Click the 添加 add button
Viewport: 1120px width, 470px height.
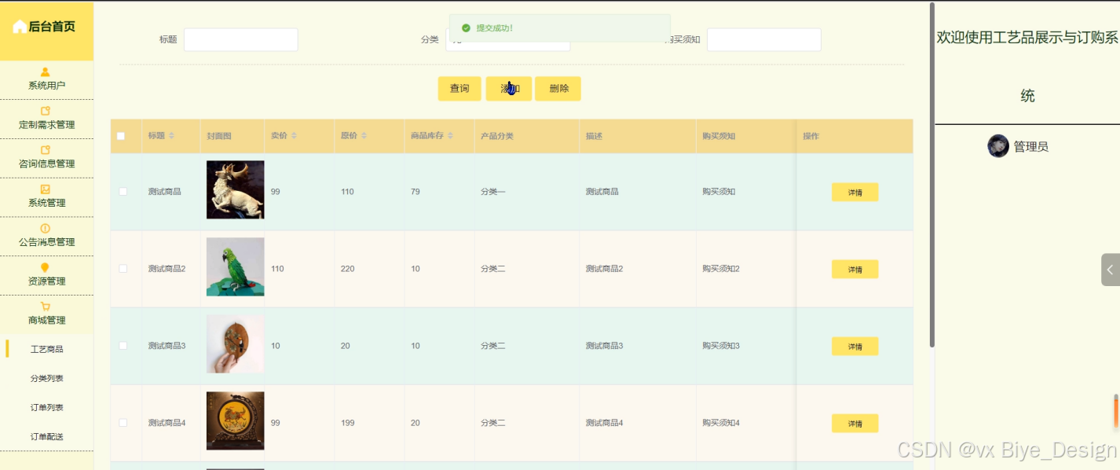[x=509, y=89]
